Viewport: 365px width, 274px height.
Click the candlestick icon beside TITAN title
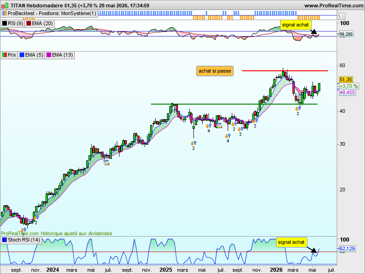point(5,5)
